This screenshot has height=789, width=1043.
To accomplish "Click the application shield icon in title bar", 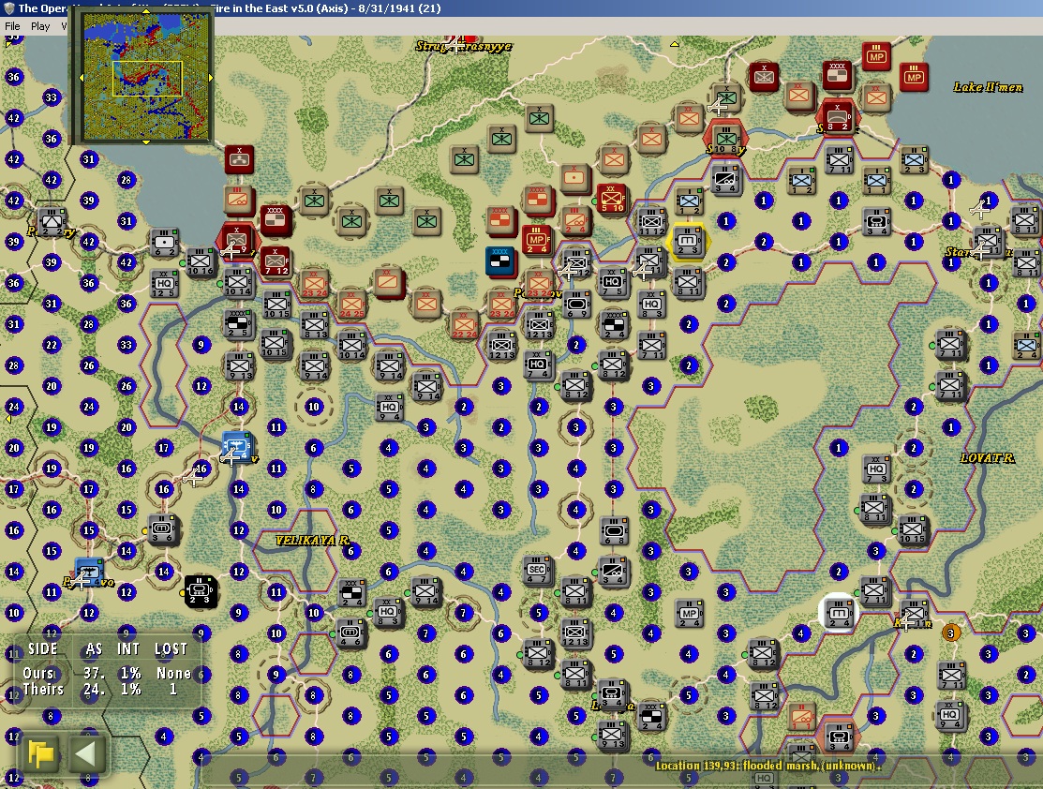I will coord(8,8).
